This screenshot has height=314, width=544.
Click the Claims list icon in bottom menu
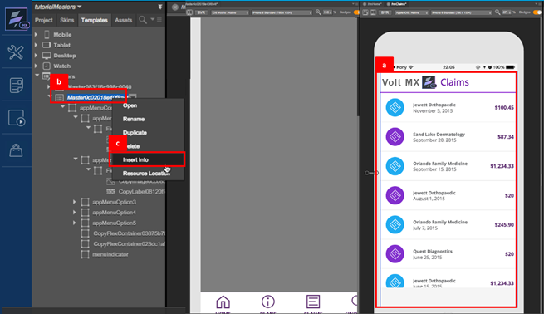tap(313, 302)
